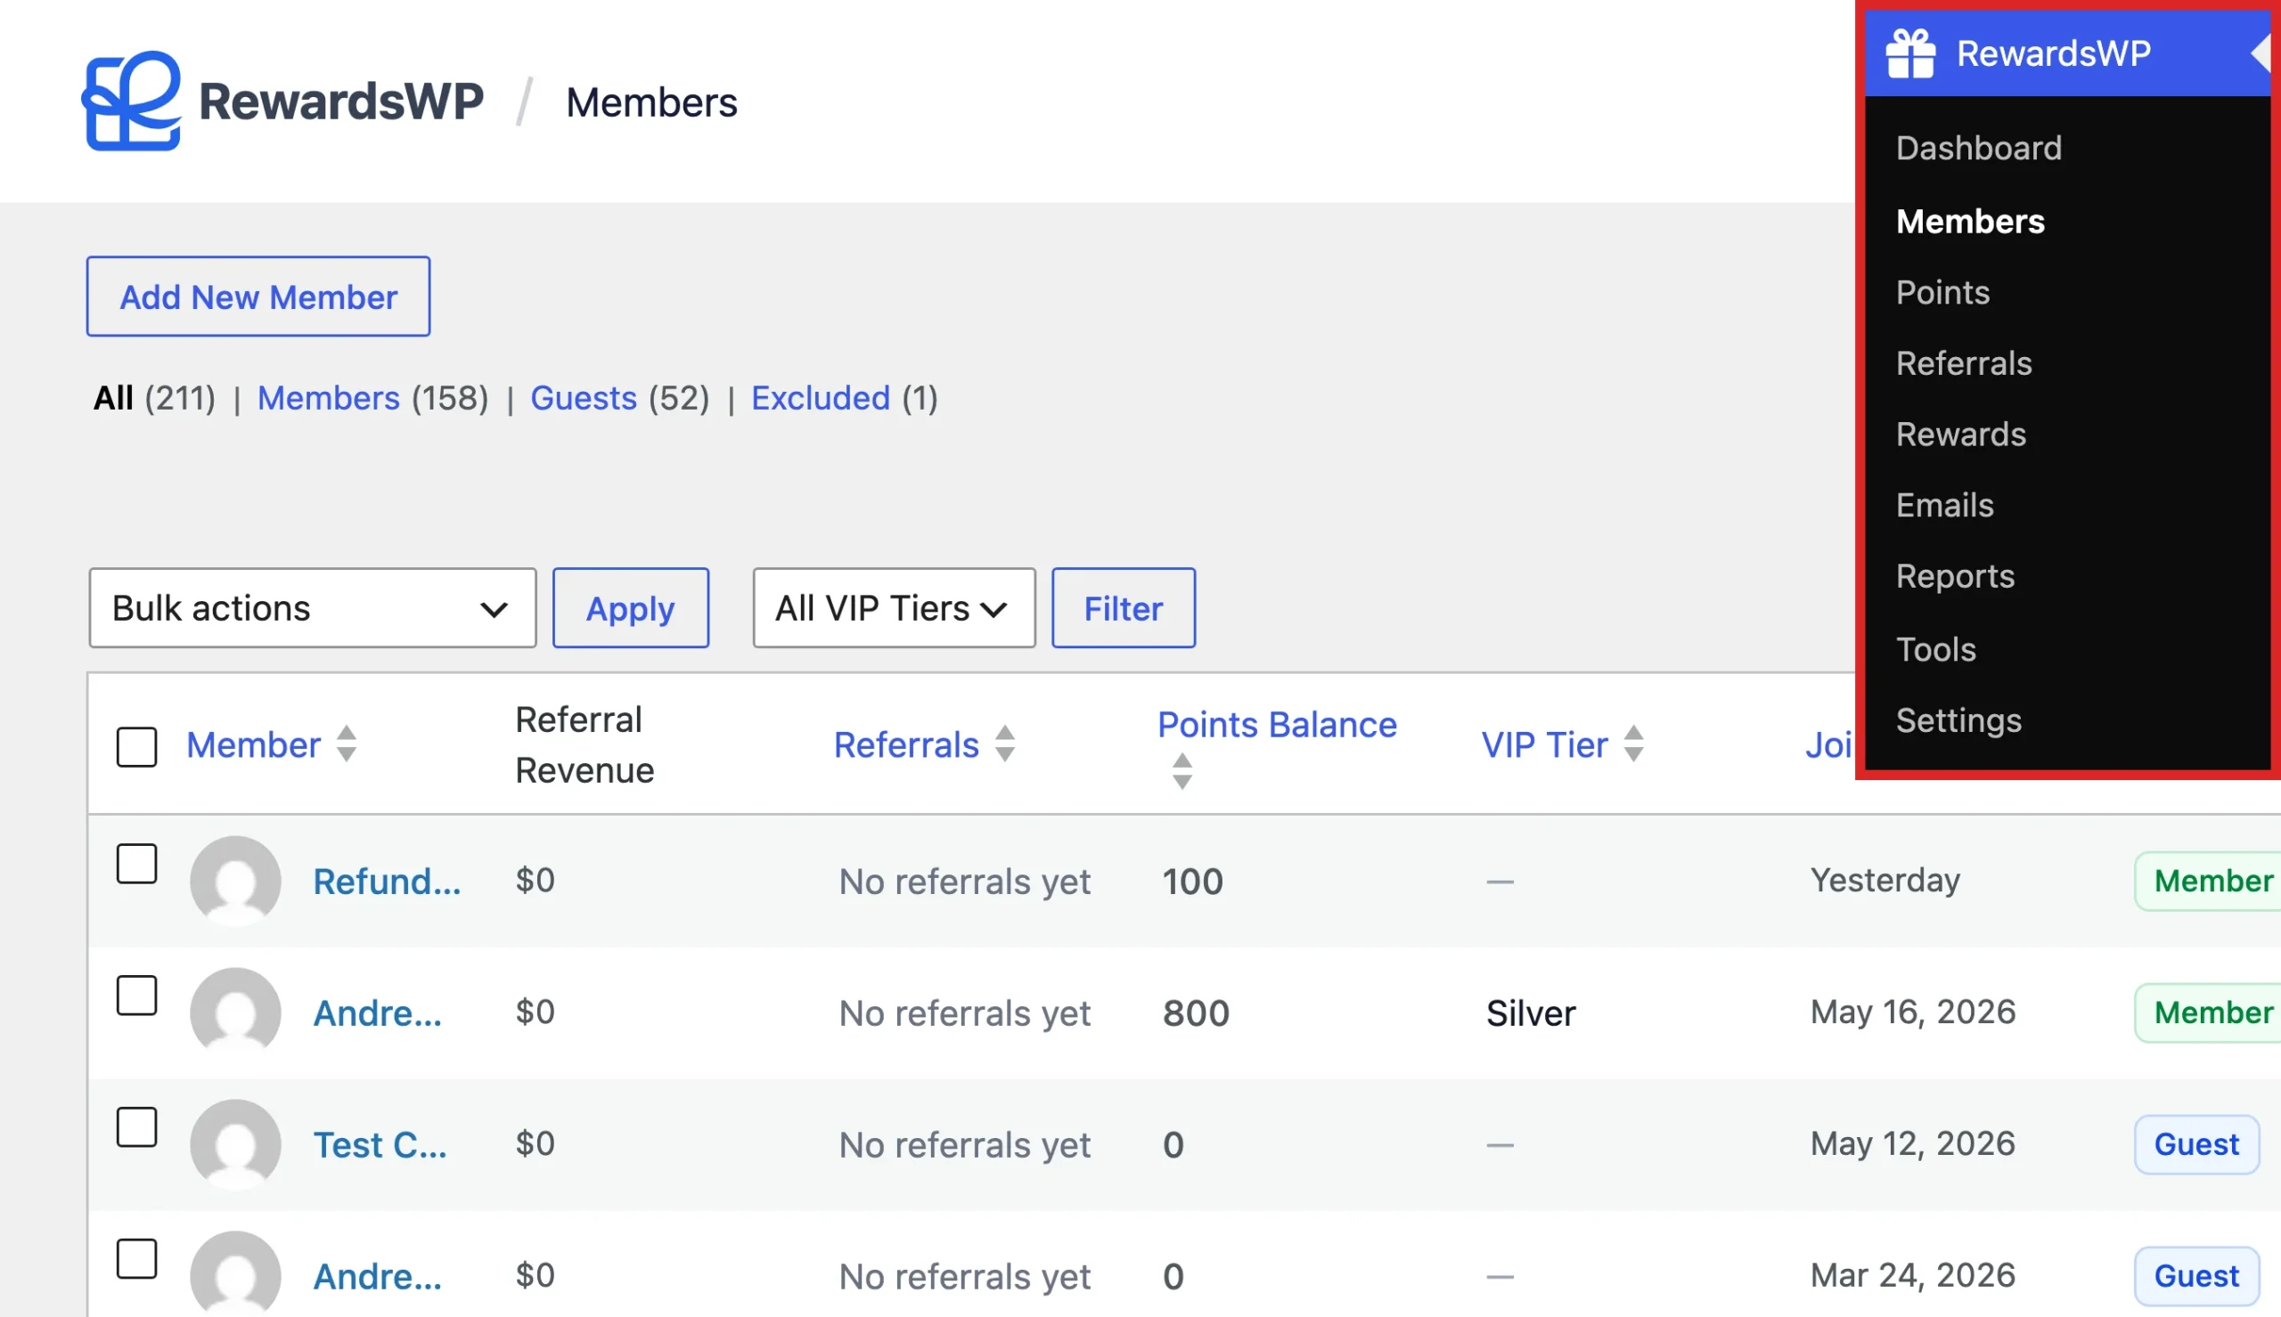
Task: Filter list to Excluded (1)
Action: point(844,398)
